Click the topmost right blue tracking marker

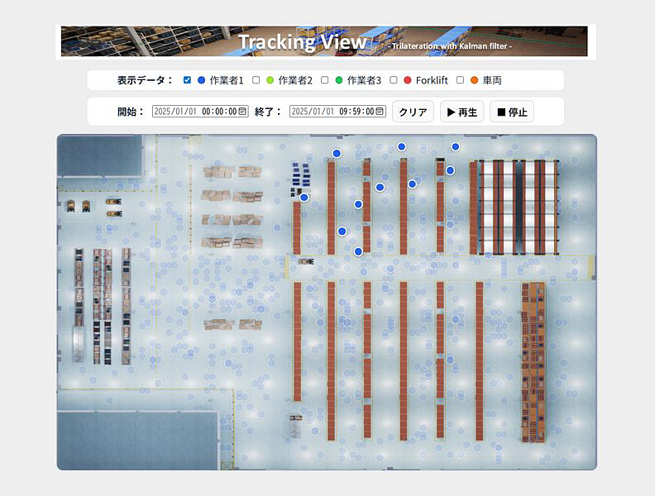455,146
